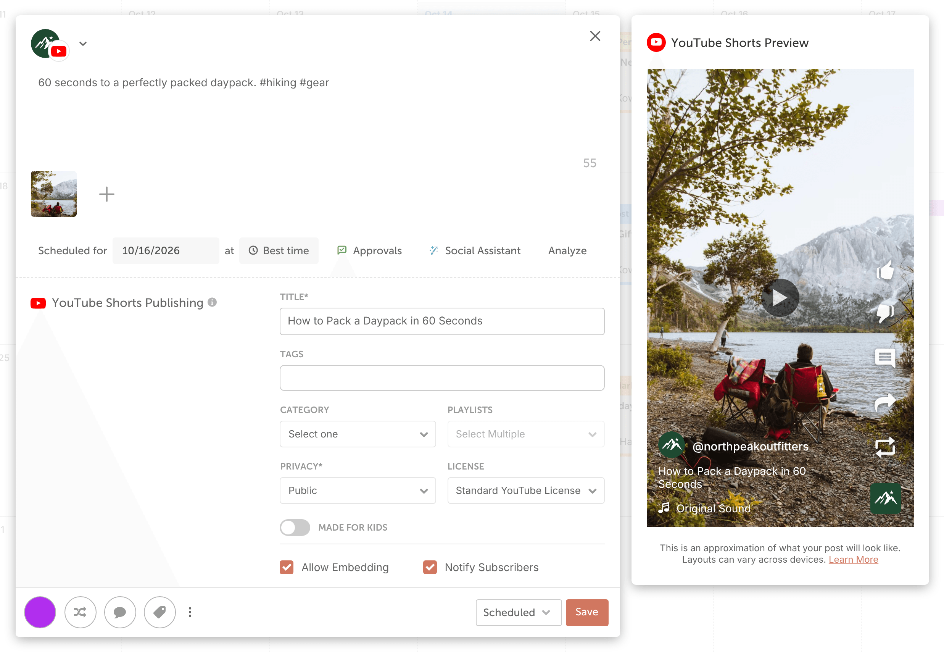
Task: Open the Scheduled status dropdown
Action: 518,612
